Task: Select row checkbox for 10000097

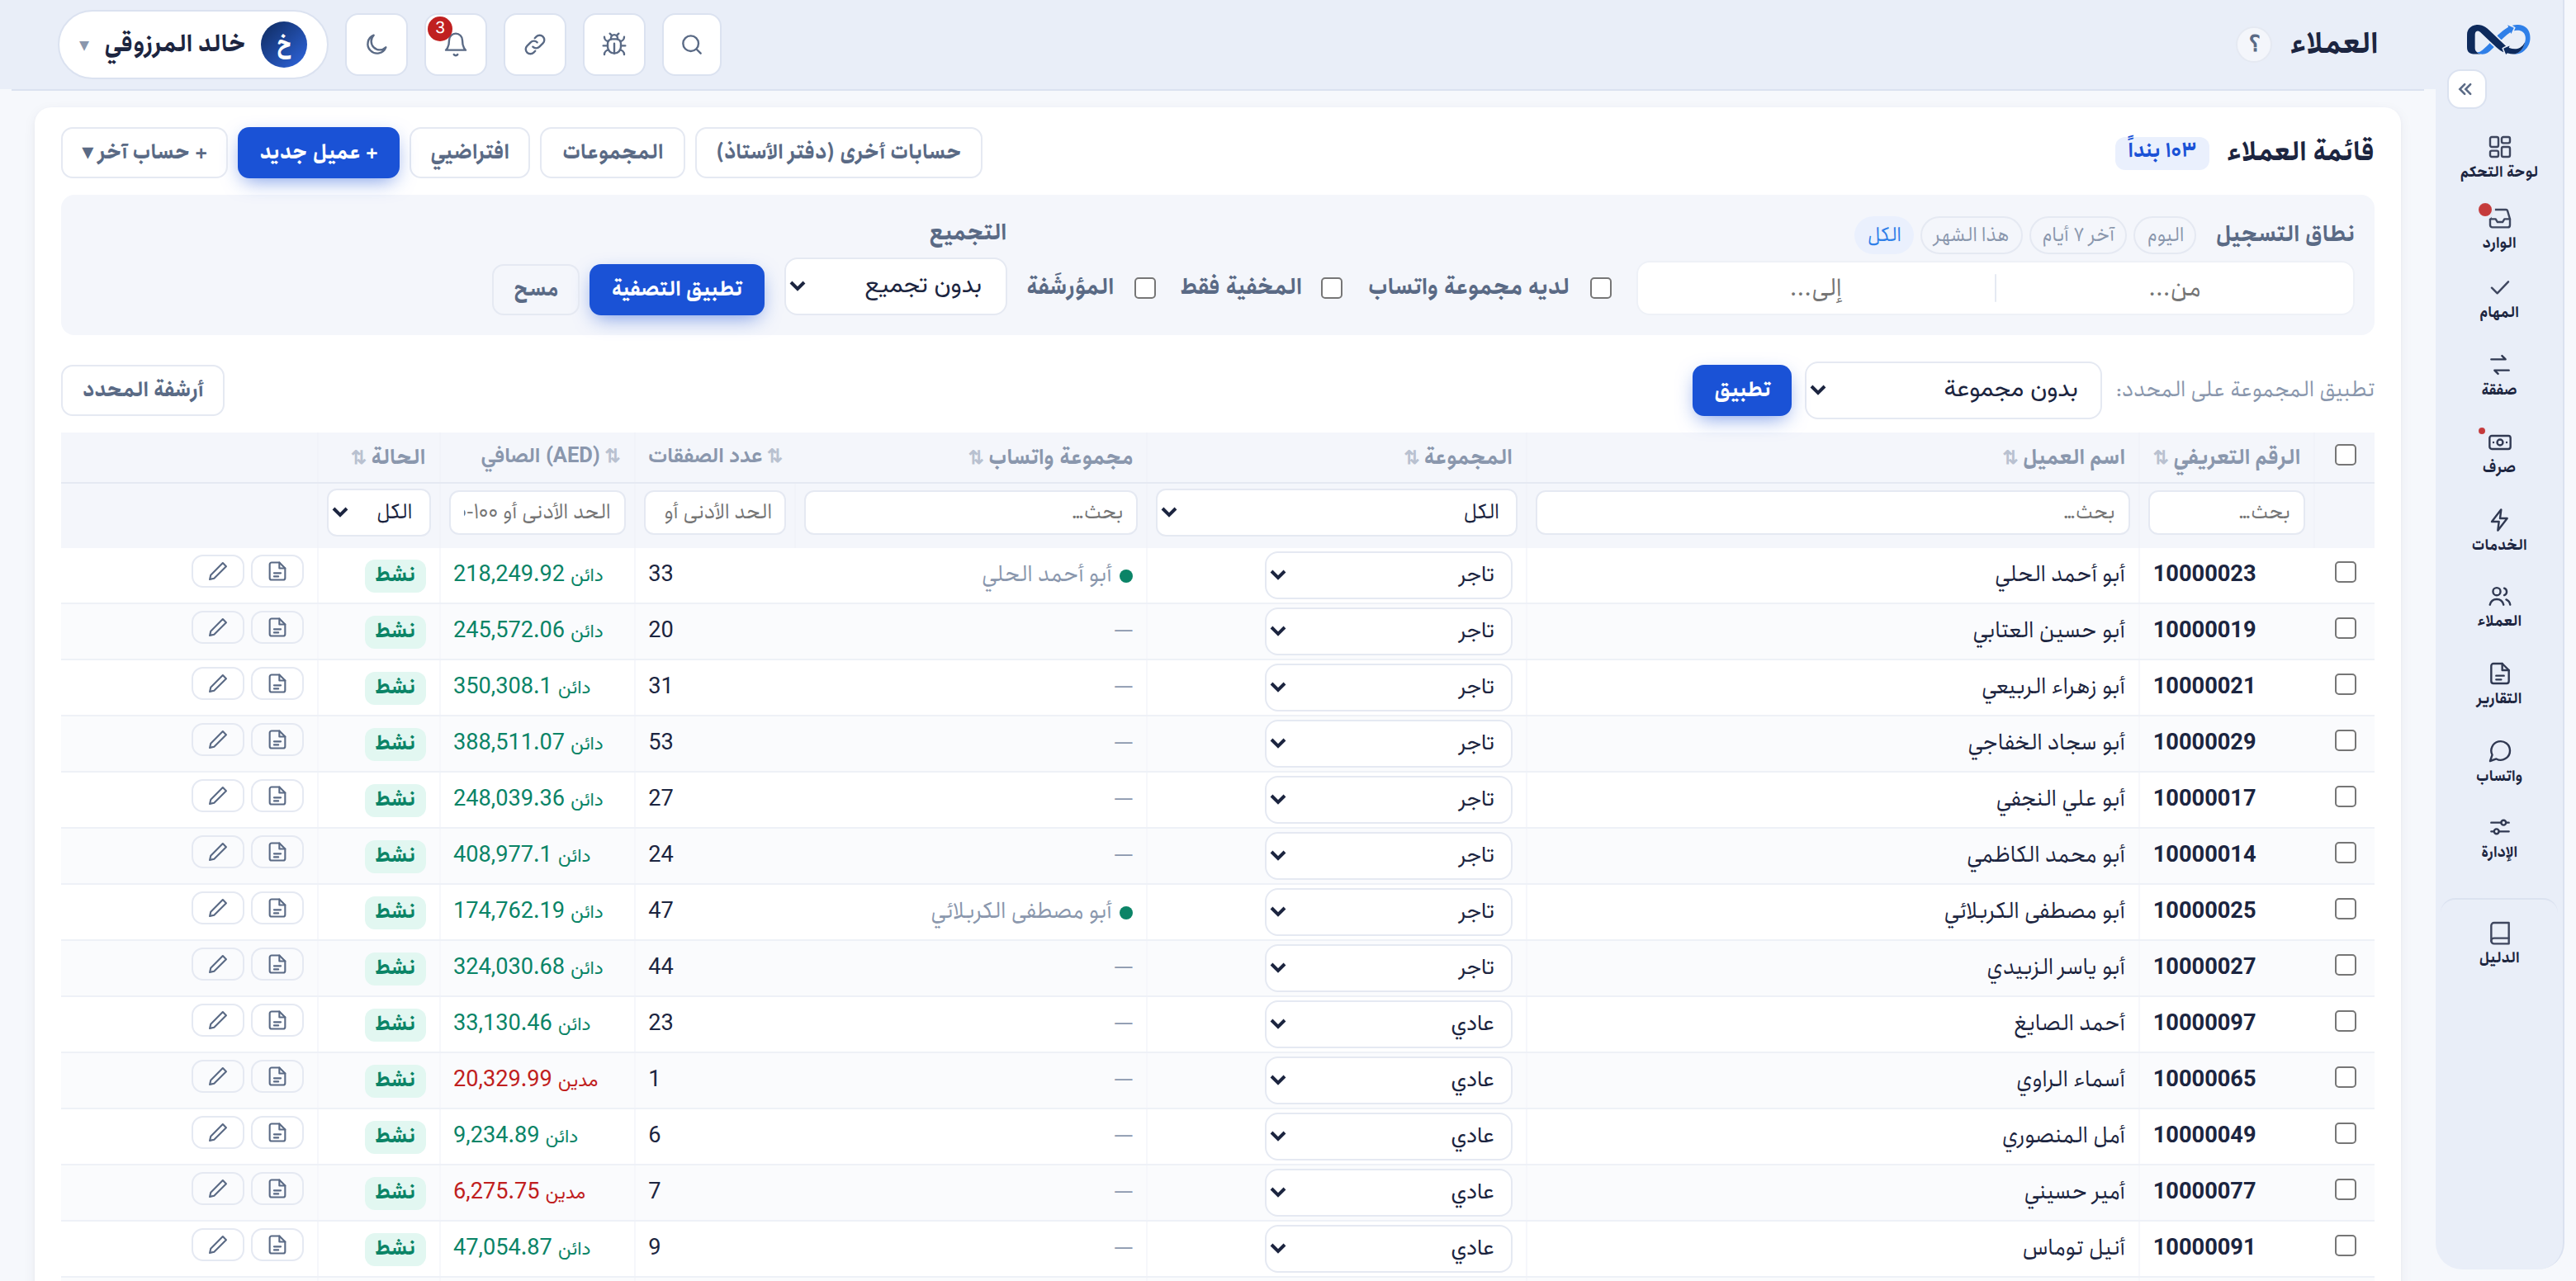Action: click(2345, 1021)
